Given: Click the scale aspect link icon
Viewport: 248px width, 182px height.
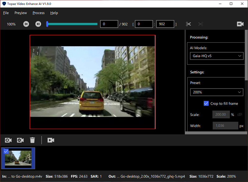Looking at the screenshot, I should (x=240, y=115).
